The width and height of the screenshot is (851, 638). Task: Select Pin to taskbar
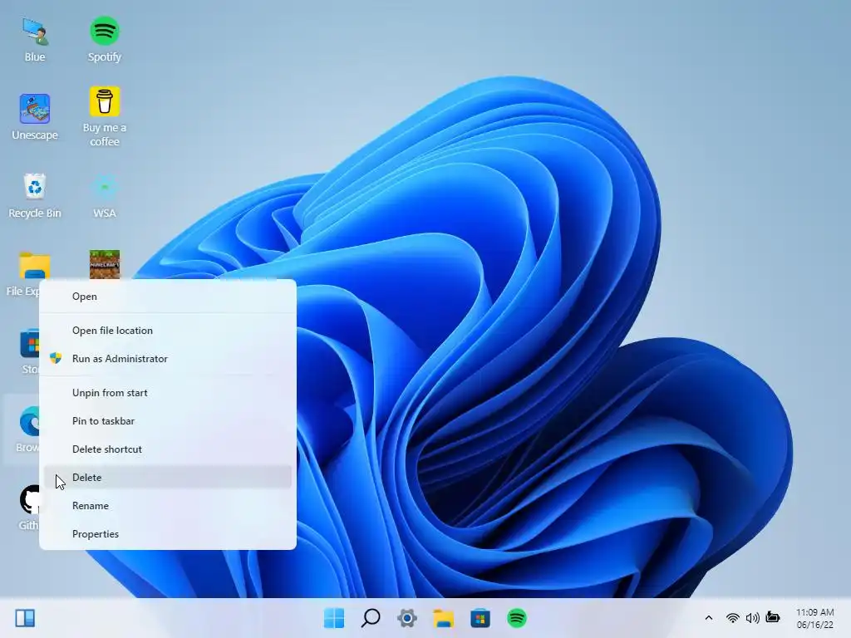coord(168,421)
